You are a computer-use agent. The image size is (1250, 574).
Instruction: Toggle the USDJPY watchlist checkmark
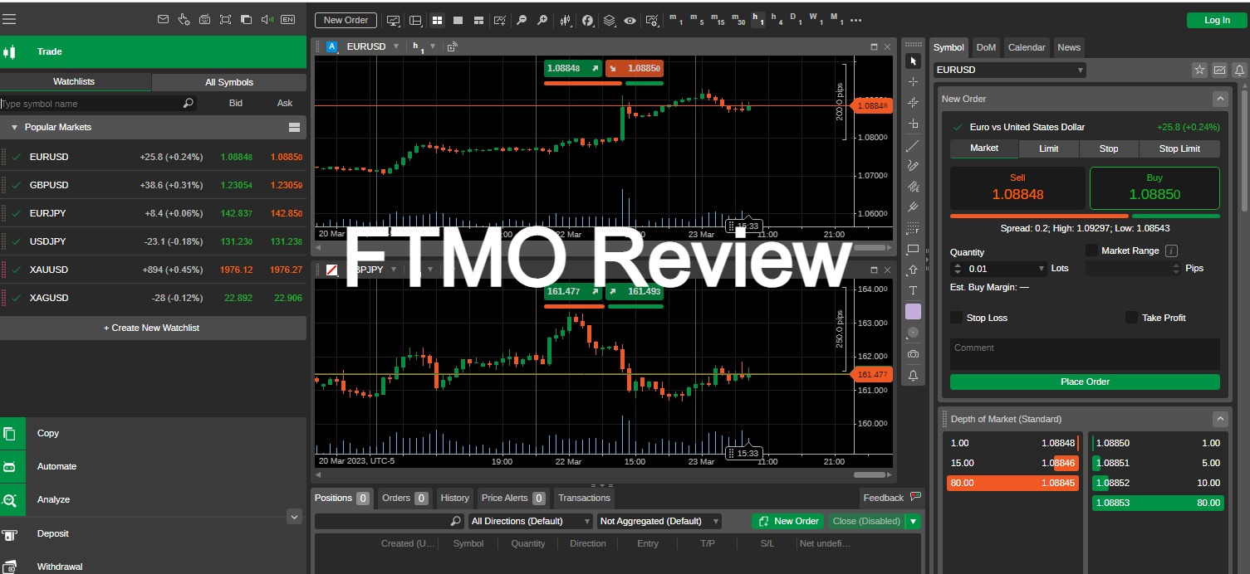16,241
